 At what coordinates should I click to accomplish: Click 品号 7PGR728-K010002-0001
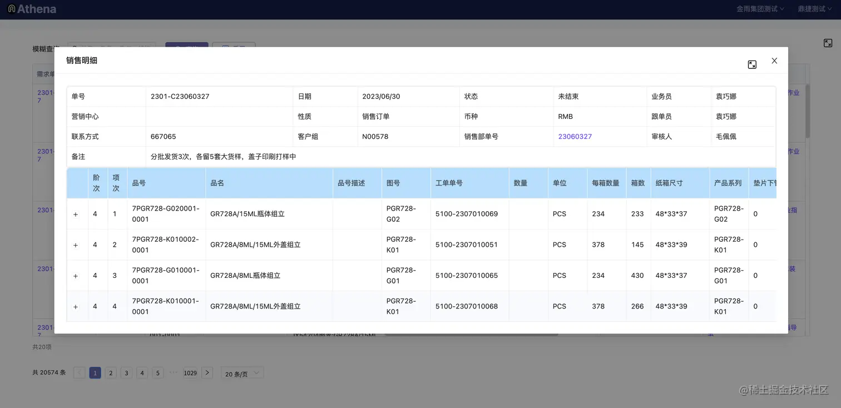166,245
